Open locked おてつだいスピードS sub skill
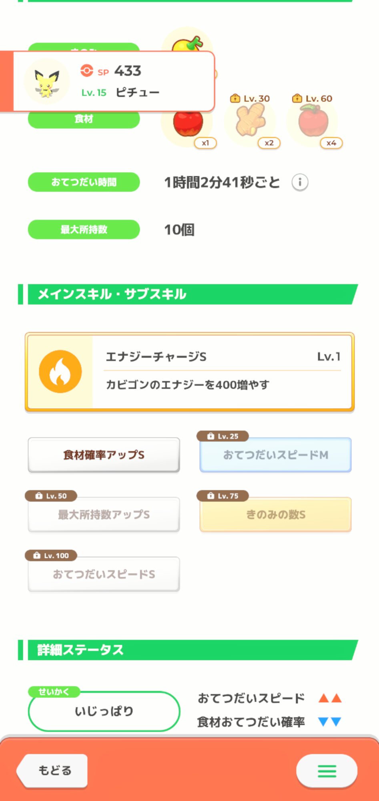Image resolution: width=379 pixels, height=801 pixels. [x=104, y=574]
